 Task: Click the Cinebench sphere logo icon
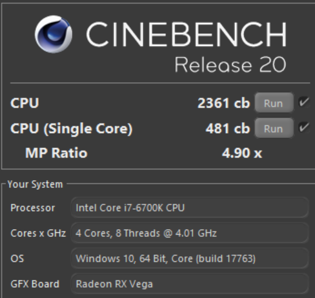(53, 34)
